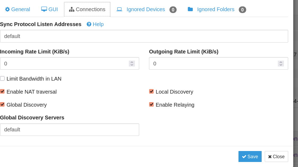298x167 pixels.
Task: Click the laptop icon for Ignored Devices
Action: tap(119, 9)
